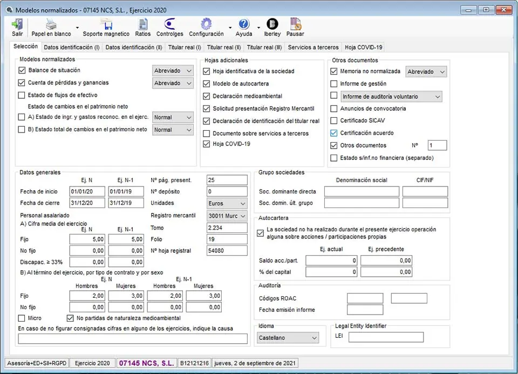
Task: Click the causa explanation text field
Action: 133,338
